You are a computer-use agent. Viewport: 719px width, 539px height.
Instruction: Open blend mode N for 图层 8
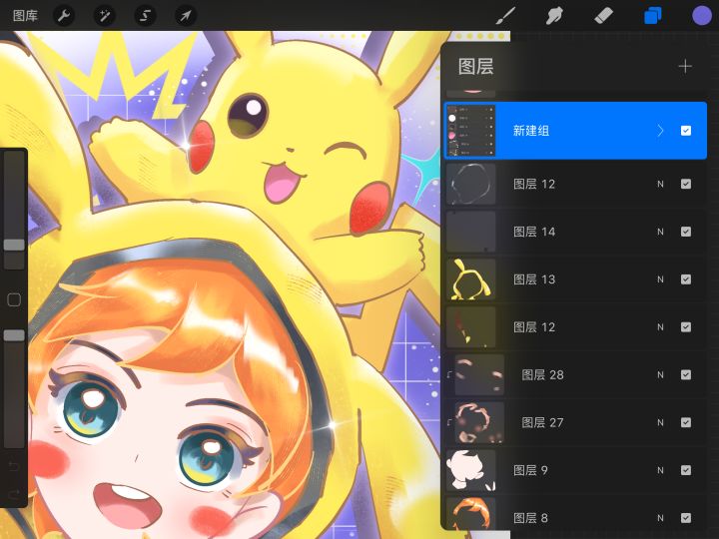click(660, 518)
